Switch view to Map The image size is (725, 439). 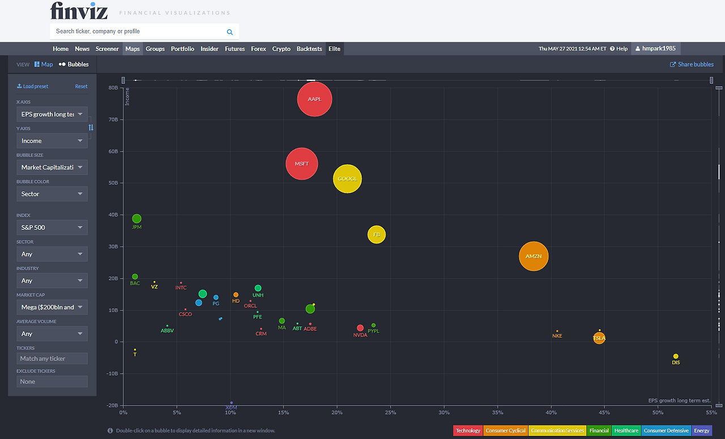click(x=44, y=65)
